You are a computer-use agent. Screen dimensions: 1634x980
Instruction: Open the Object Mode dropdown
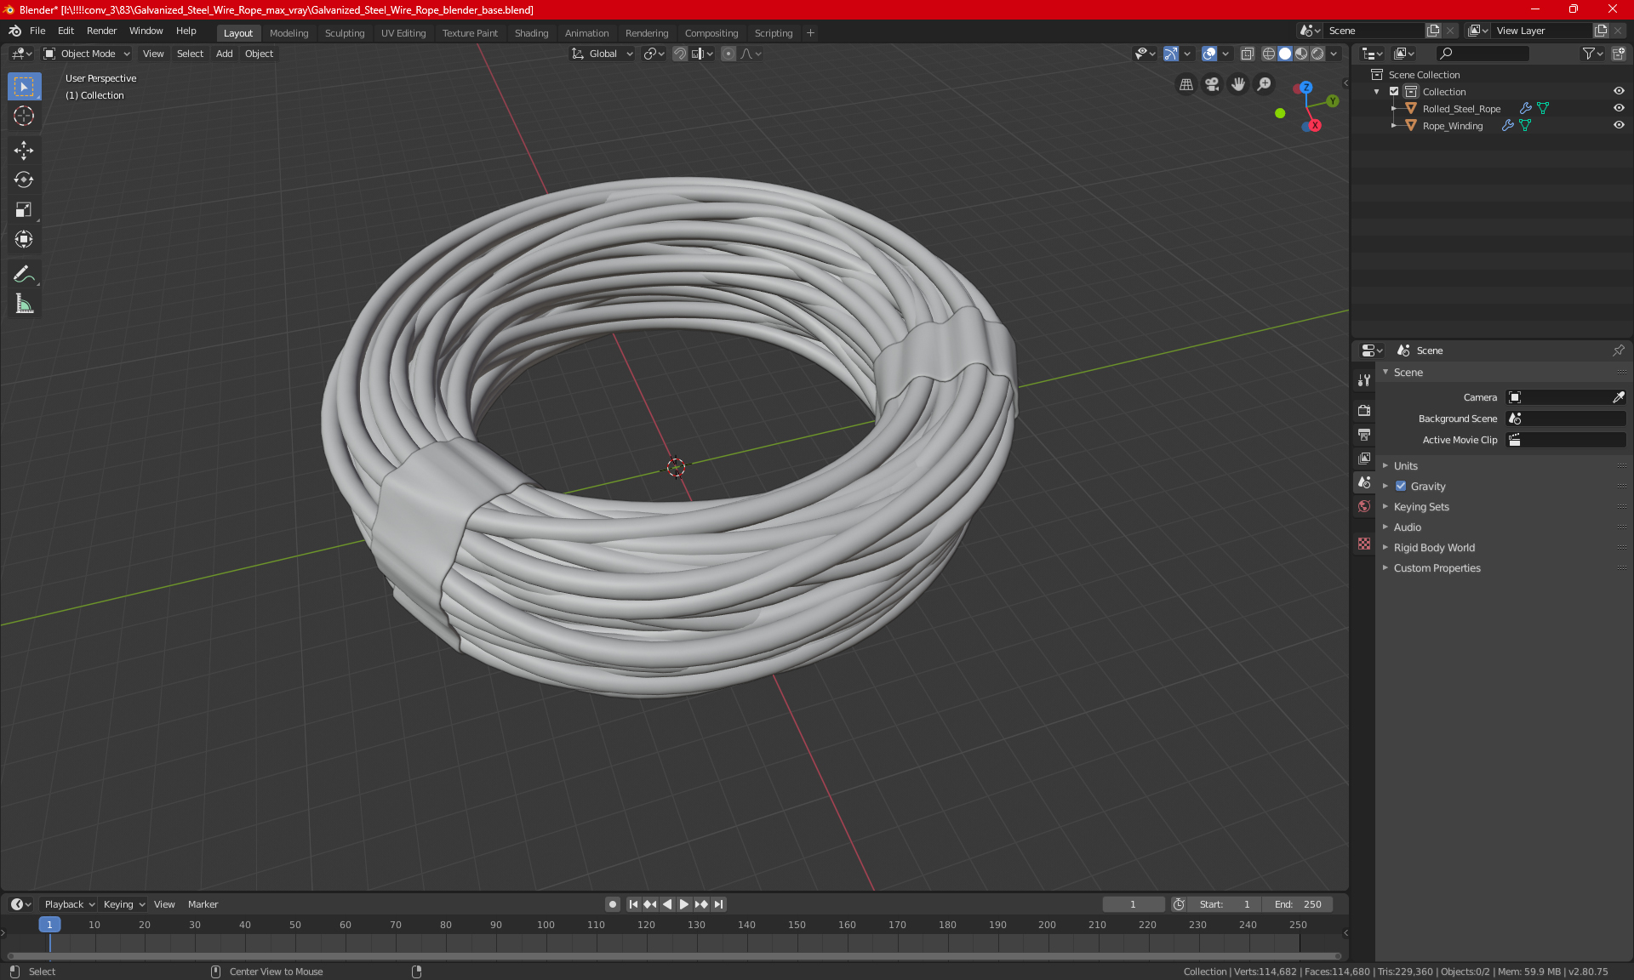coord(87,54)
